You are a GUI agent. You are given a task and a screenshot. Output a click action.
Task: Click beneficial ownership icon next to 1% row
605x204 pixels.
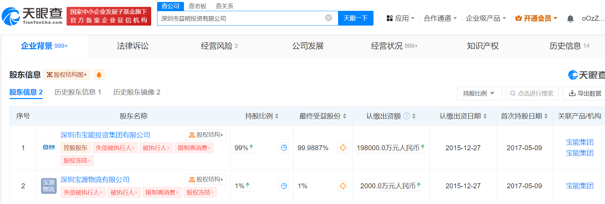[x=343, y=186]
